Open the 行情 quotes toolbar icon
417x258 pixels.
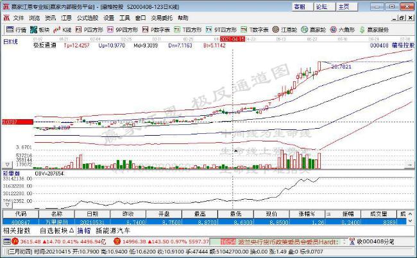click(16, 29)
